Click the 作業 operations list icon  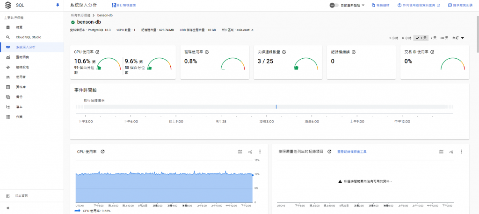click(x=8, y=117)
